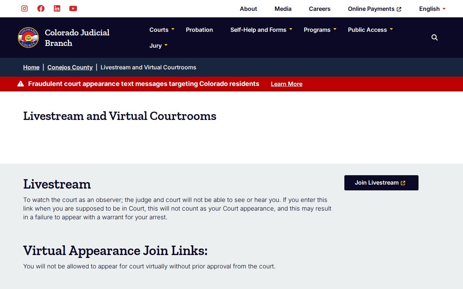The image size is (463, 289).
Task: Go to the Probation menu item
Action: click(x=199, y=30)
